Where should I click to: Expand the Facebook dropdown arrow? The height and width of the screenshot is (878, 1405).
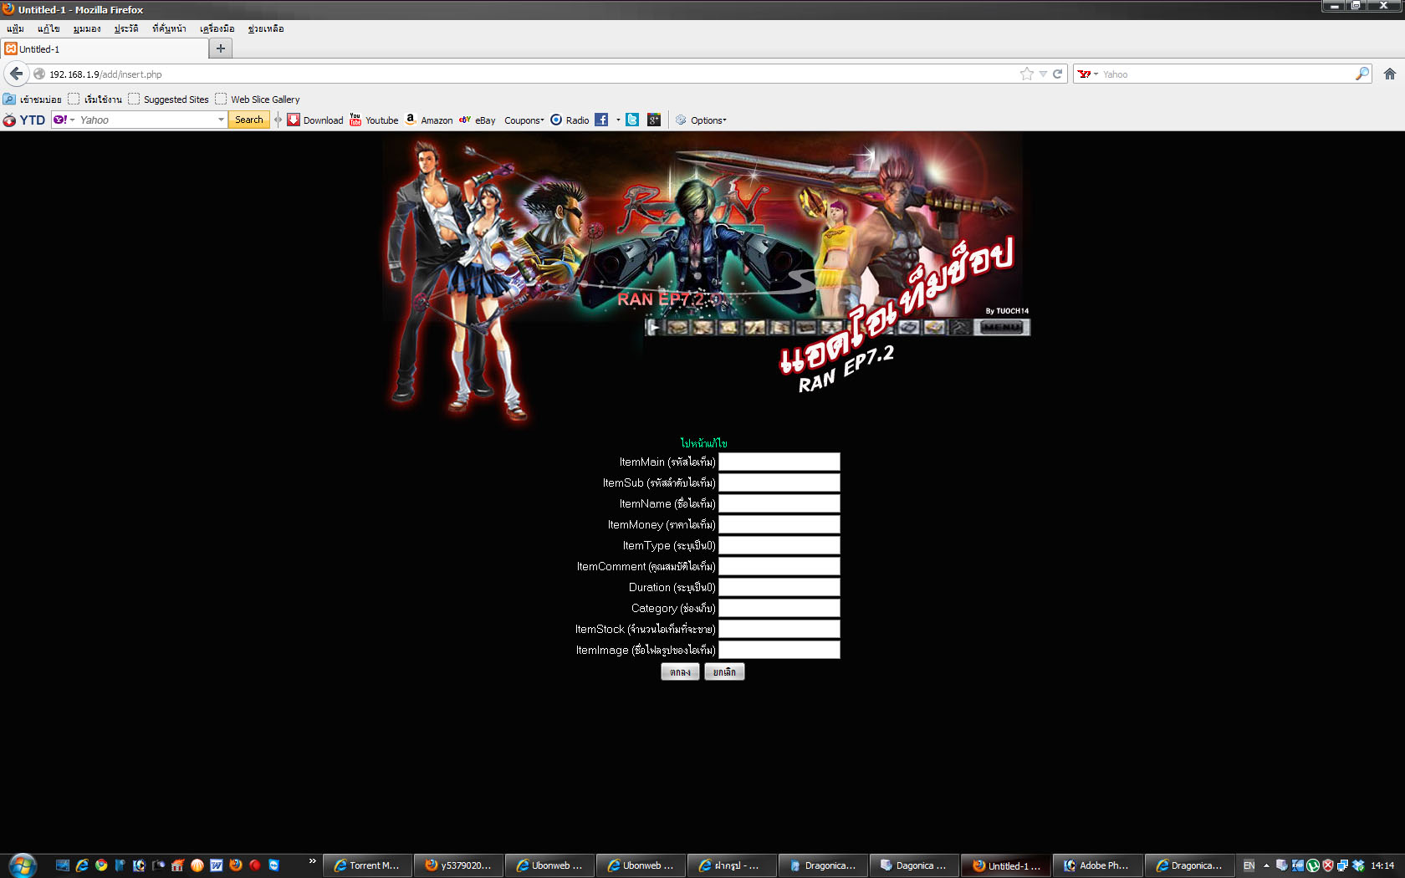[x=618, y=120]
